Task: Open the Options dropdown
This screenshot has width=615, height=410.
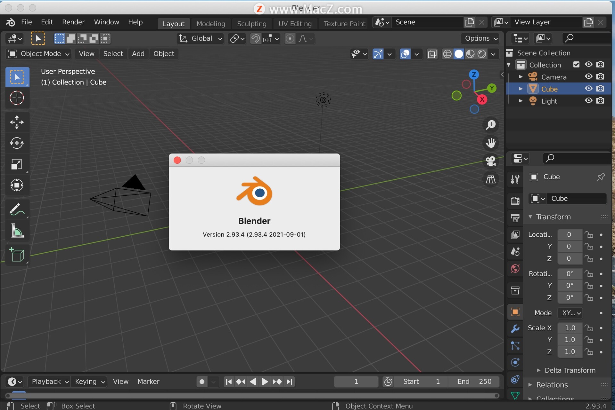Action: click(x=480, y=38)
